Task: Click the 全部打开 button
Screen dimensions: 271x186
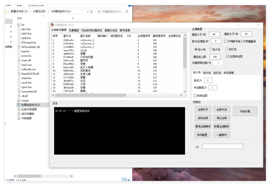Action: (x=203, y=110)
